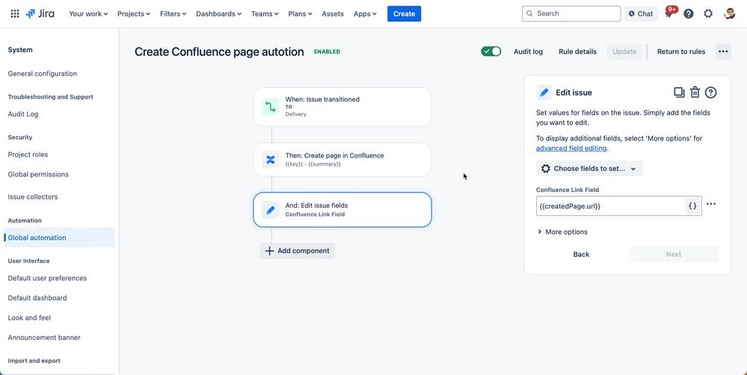747x375 pixels.
Task: Click the Back button
Action: 581,254
